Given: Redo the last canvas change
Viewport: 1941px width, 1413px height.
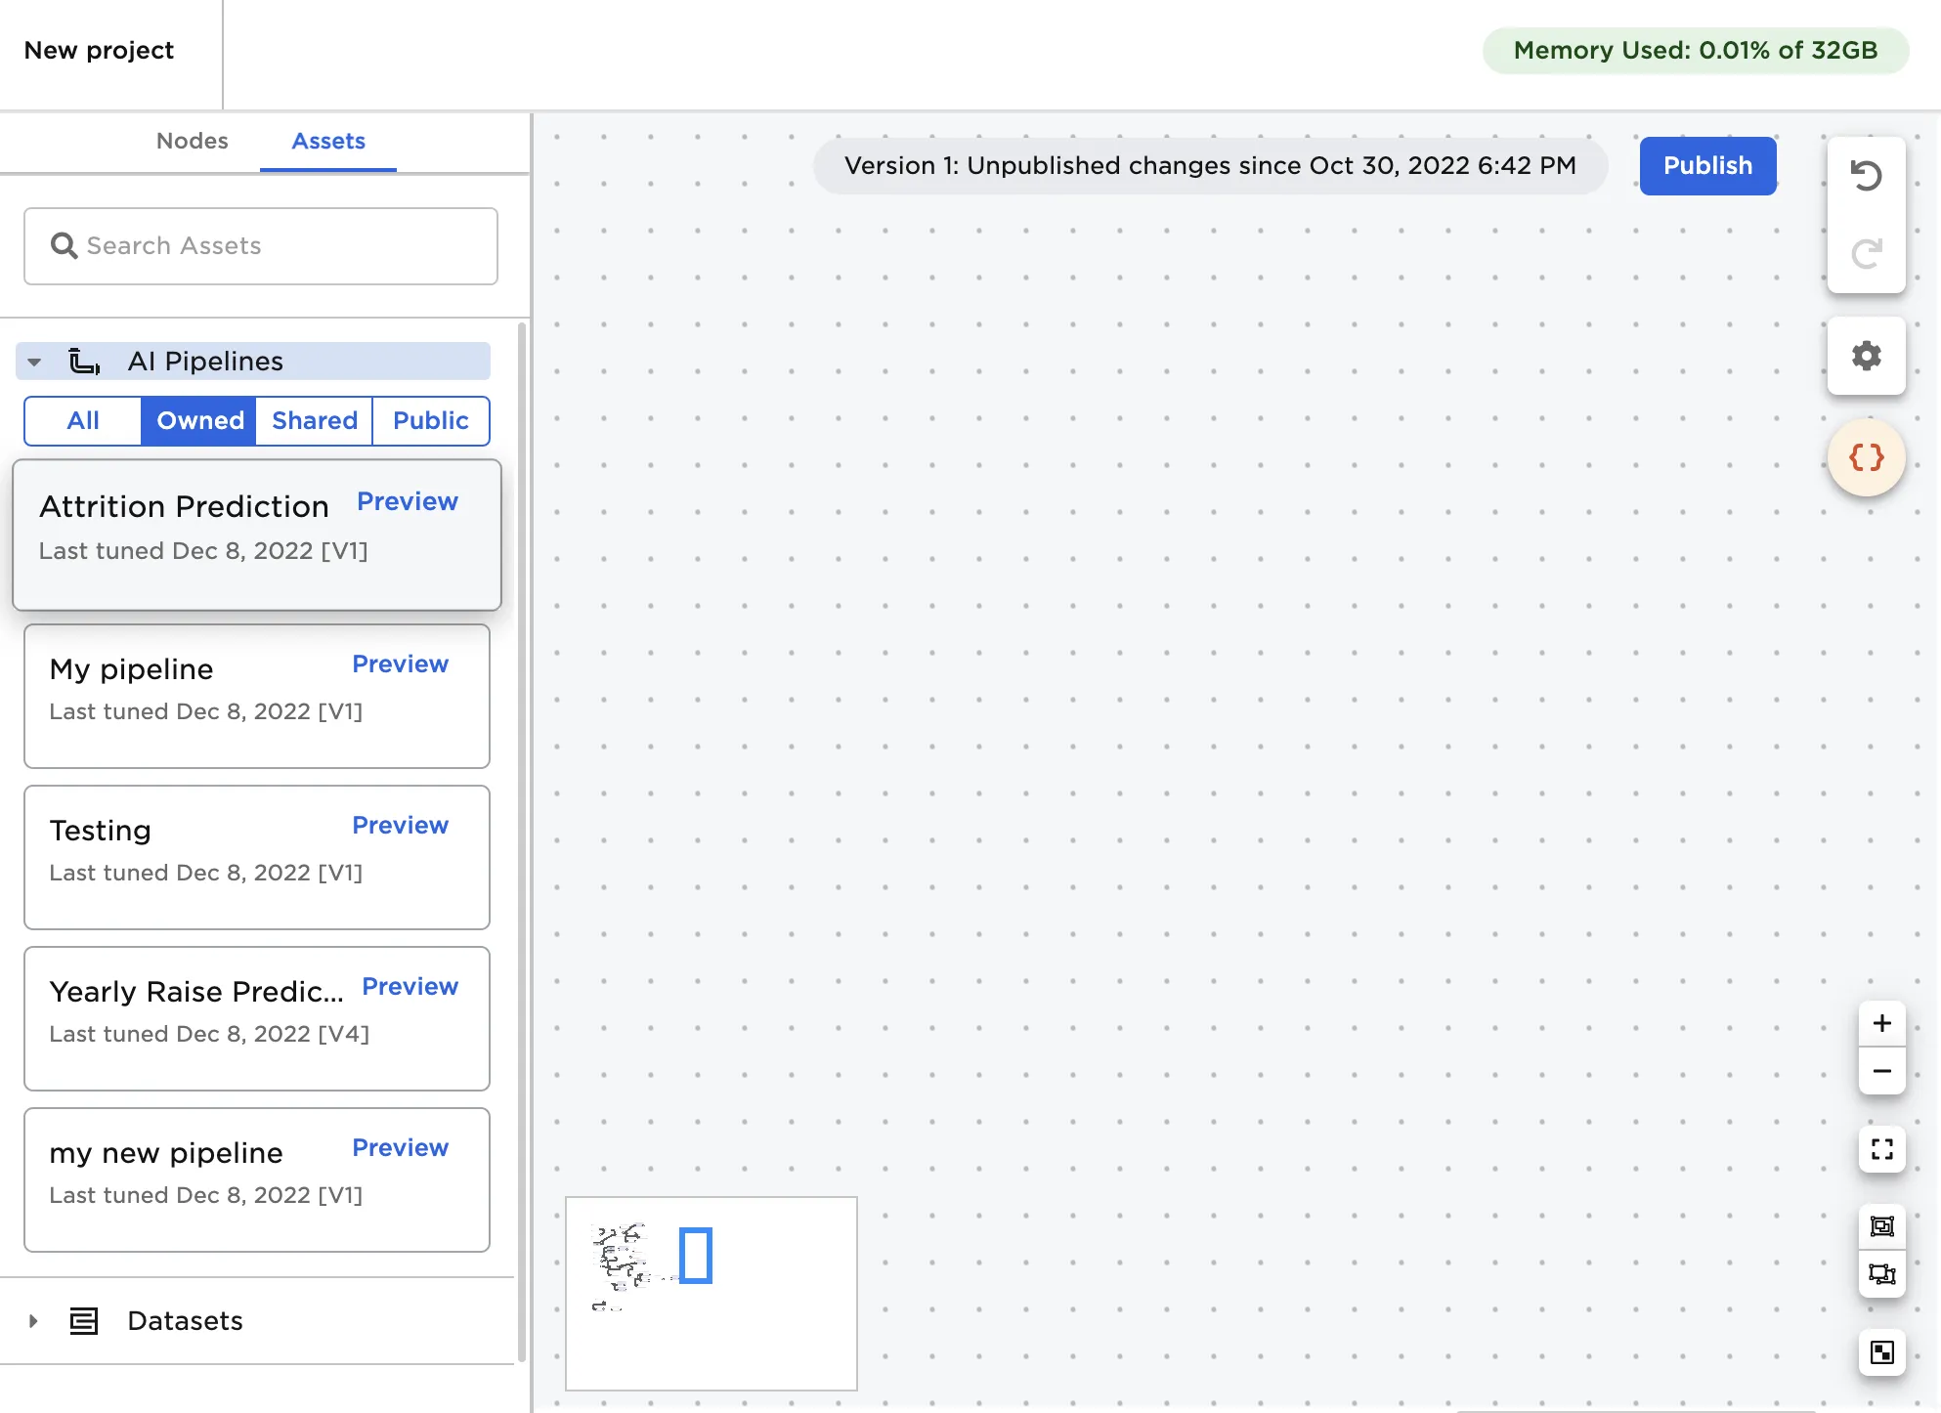Looking at the screenshot, I should [x=1867, y=253].
